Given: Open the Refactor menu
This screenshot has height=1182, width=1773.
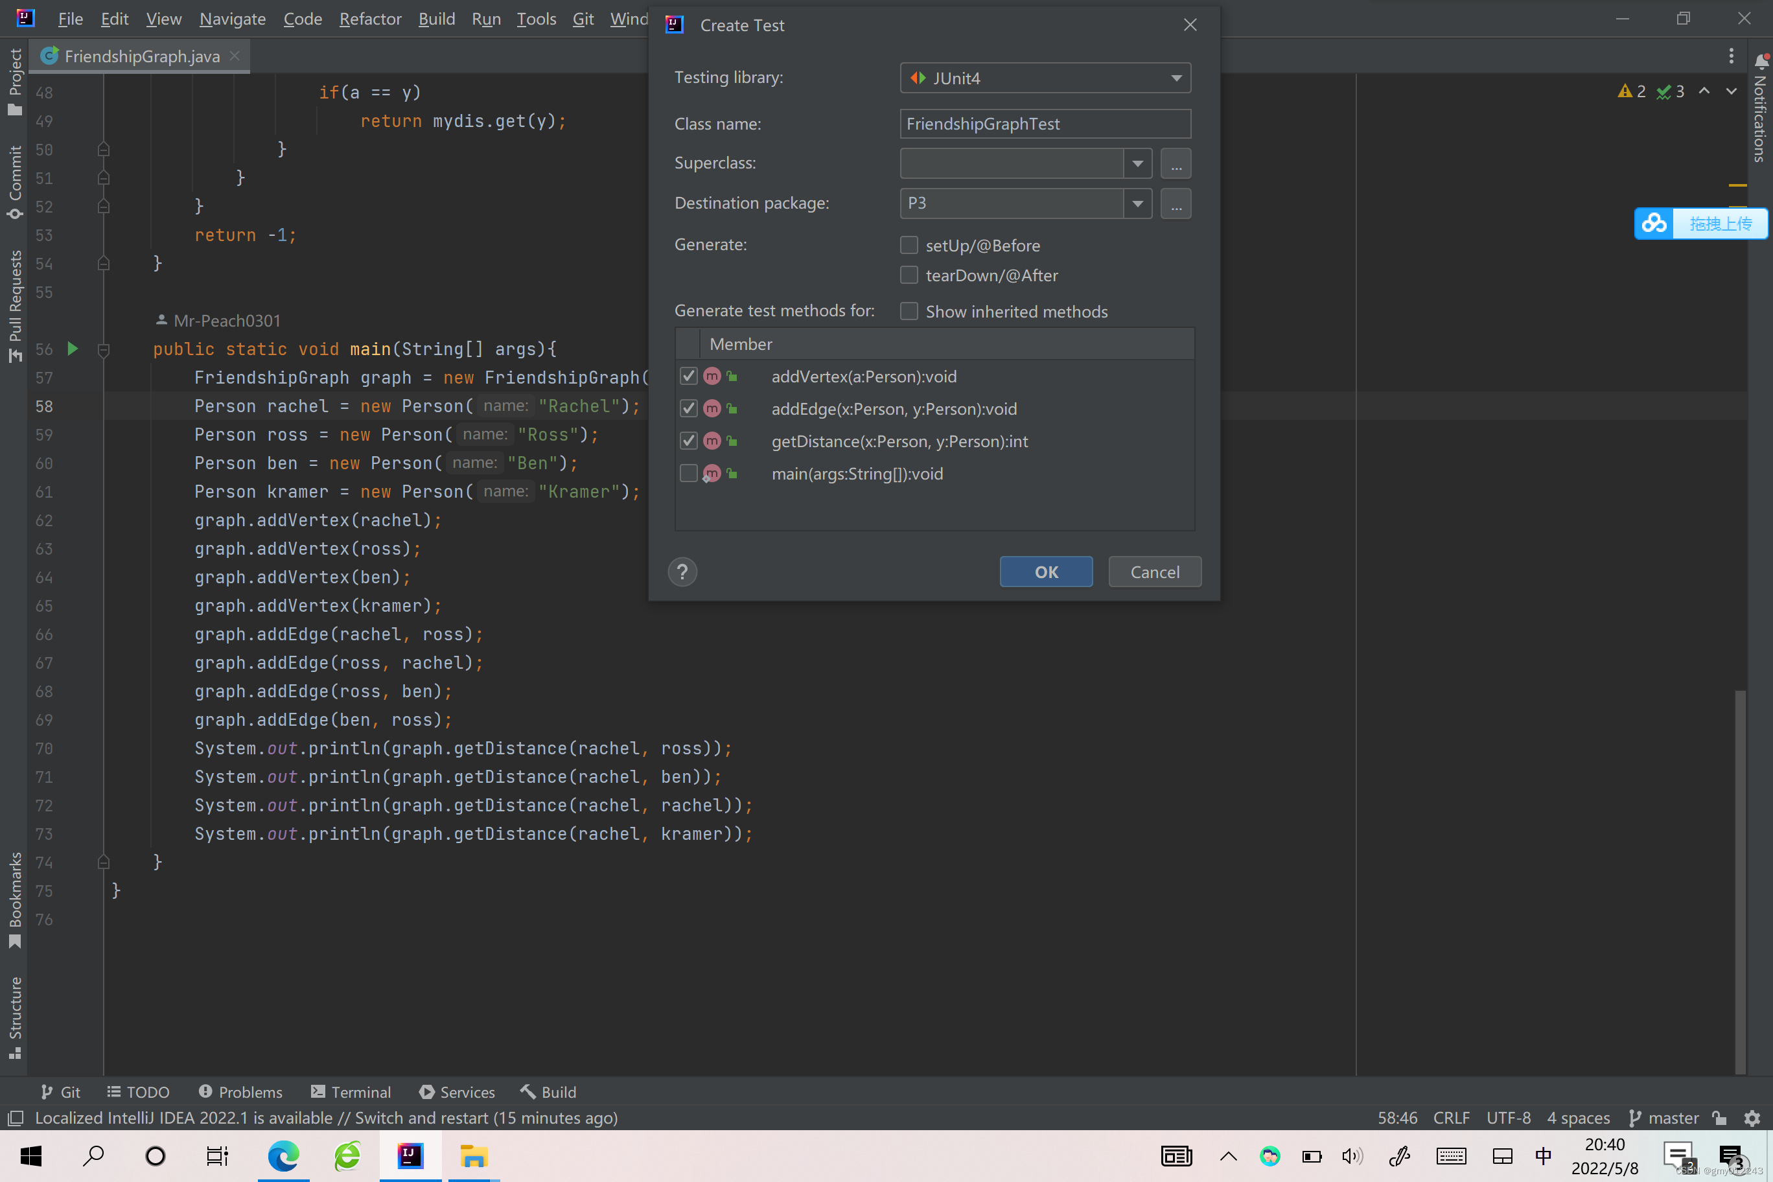Looking at the screenshot, I should [369, 19].
